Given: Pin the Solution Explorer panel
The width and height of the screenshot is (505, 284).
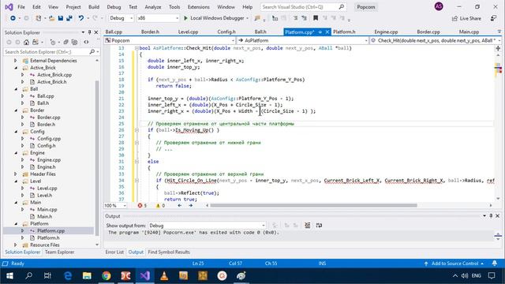Looking at the screenshot, I should [89, 32].
